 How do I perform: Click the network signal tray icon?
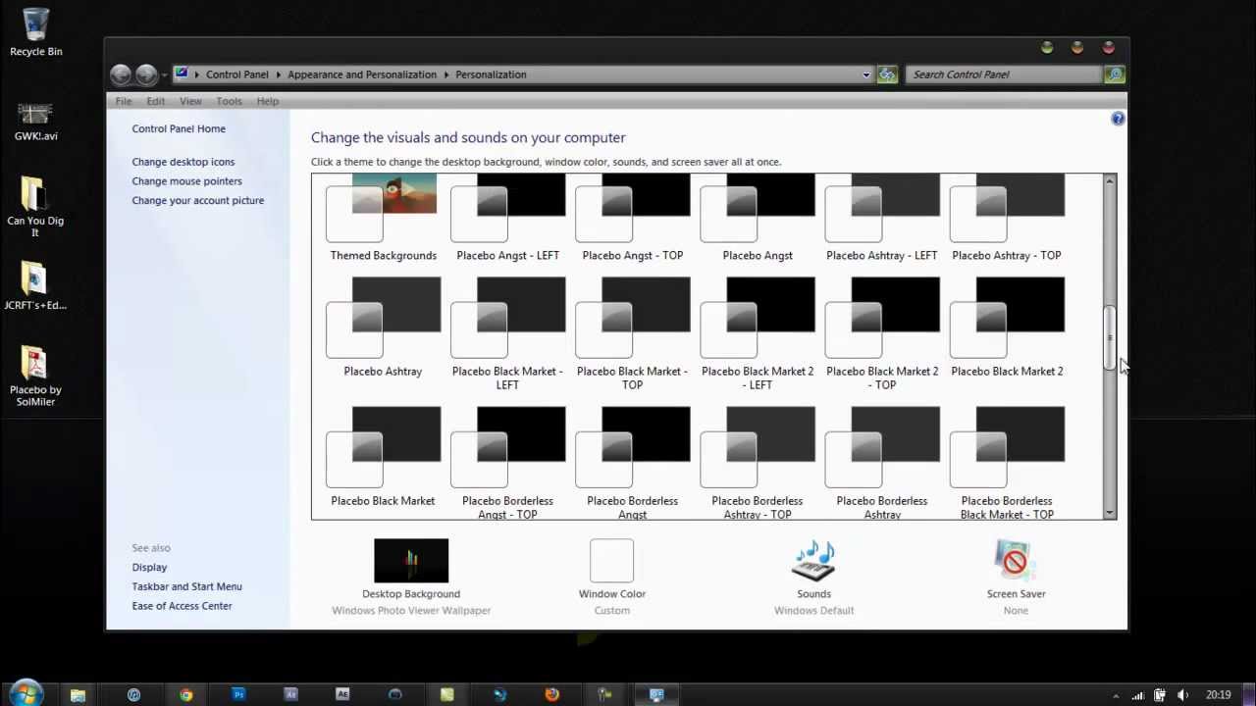coord(1138,695)
